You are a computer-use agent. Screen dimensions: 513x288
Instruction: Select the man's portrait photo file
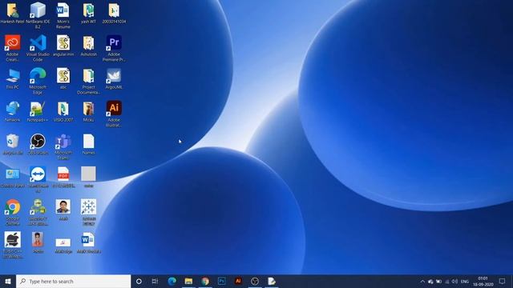tap(63, 207)
